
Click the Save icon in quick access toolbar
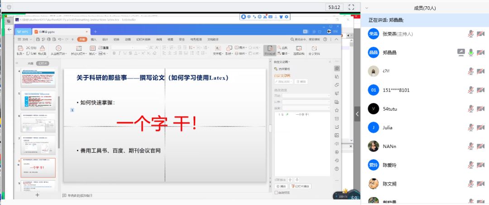pos(38,40)
